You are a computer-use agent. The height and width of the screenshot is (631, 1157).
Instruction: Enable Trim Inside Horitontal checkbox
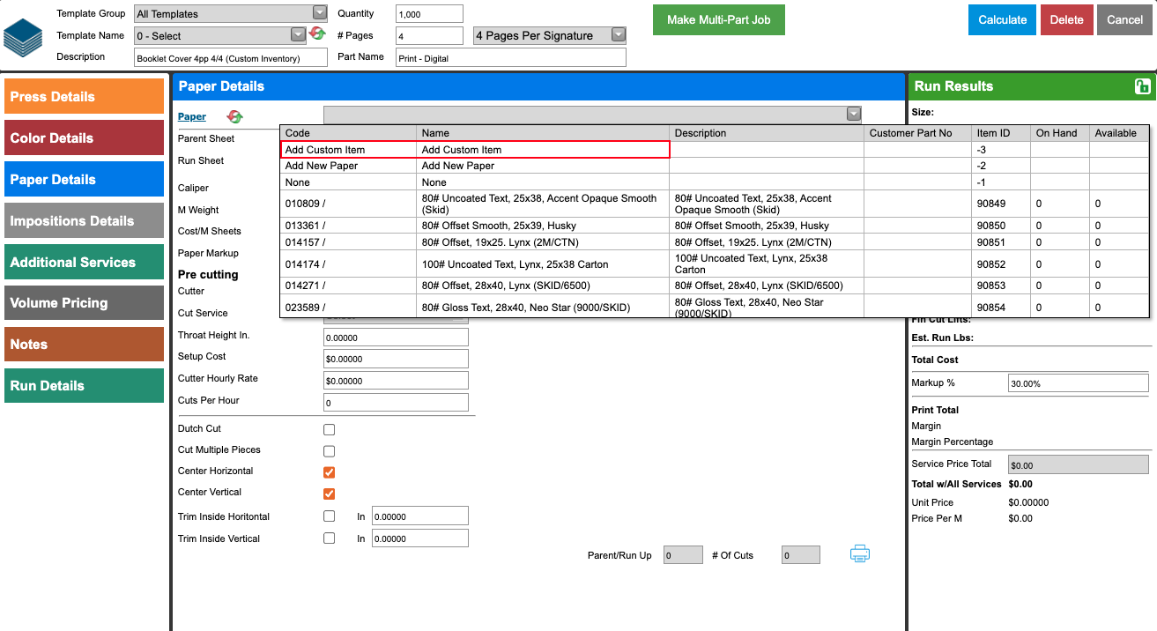coord(330,516)
